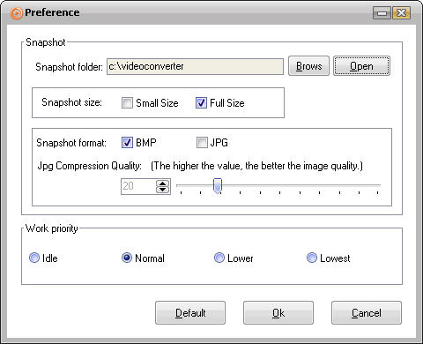The height and width of the screenshot is (344, 423).
Task: Click the Brows button for snapshot folder
Action: point(308,66)
